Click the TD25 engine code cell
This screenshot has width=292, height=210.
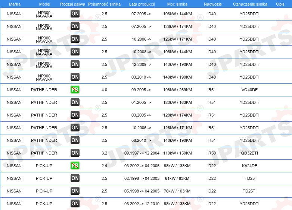coord(249,178)
